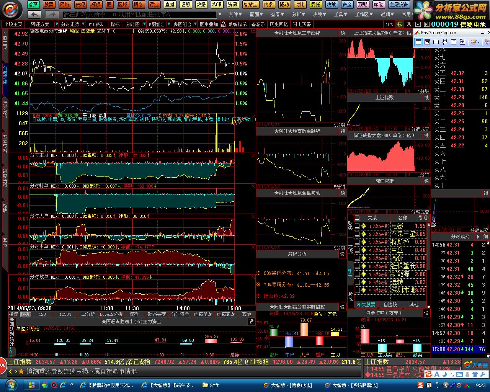The width and height of the screenshot is (490, 392).
Task: Open 画面 dropdown menu
Action: (x=257, y=15)
